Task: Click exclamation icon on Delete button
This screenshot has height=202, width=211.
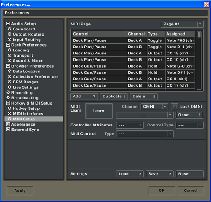Action: pyautogui.click(x=154, y=96)
